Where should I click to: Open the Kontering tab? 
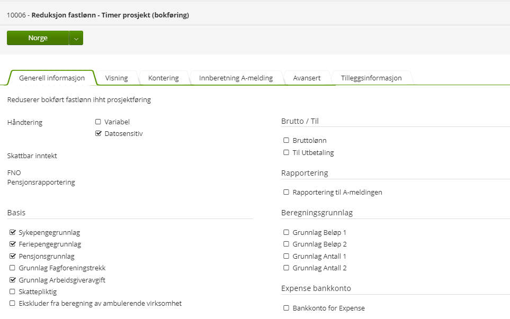point(163,78)
